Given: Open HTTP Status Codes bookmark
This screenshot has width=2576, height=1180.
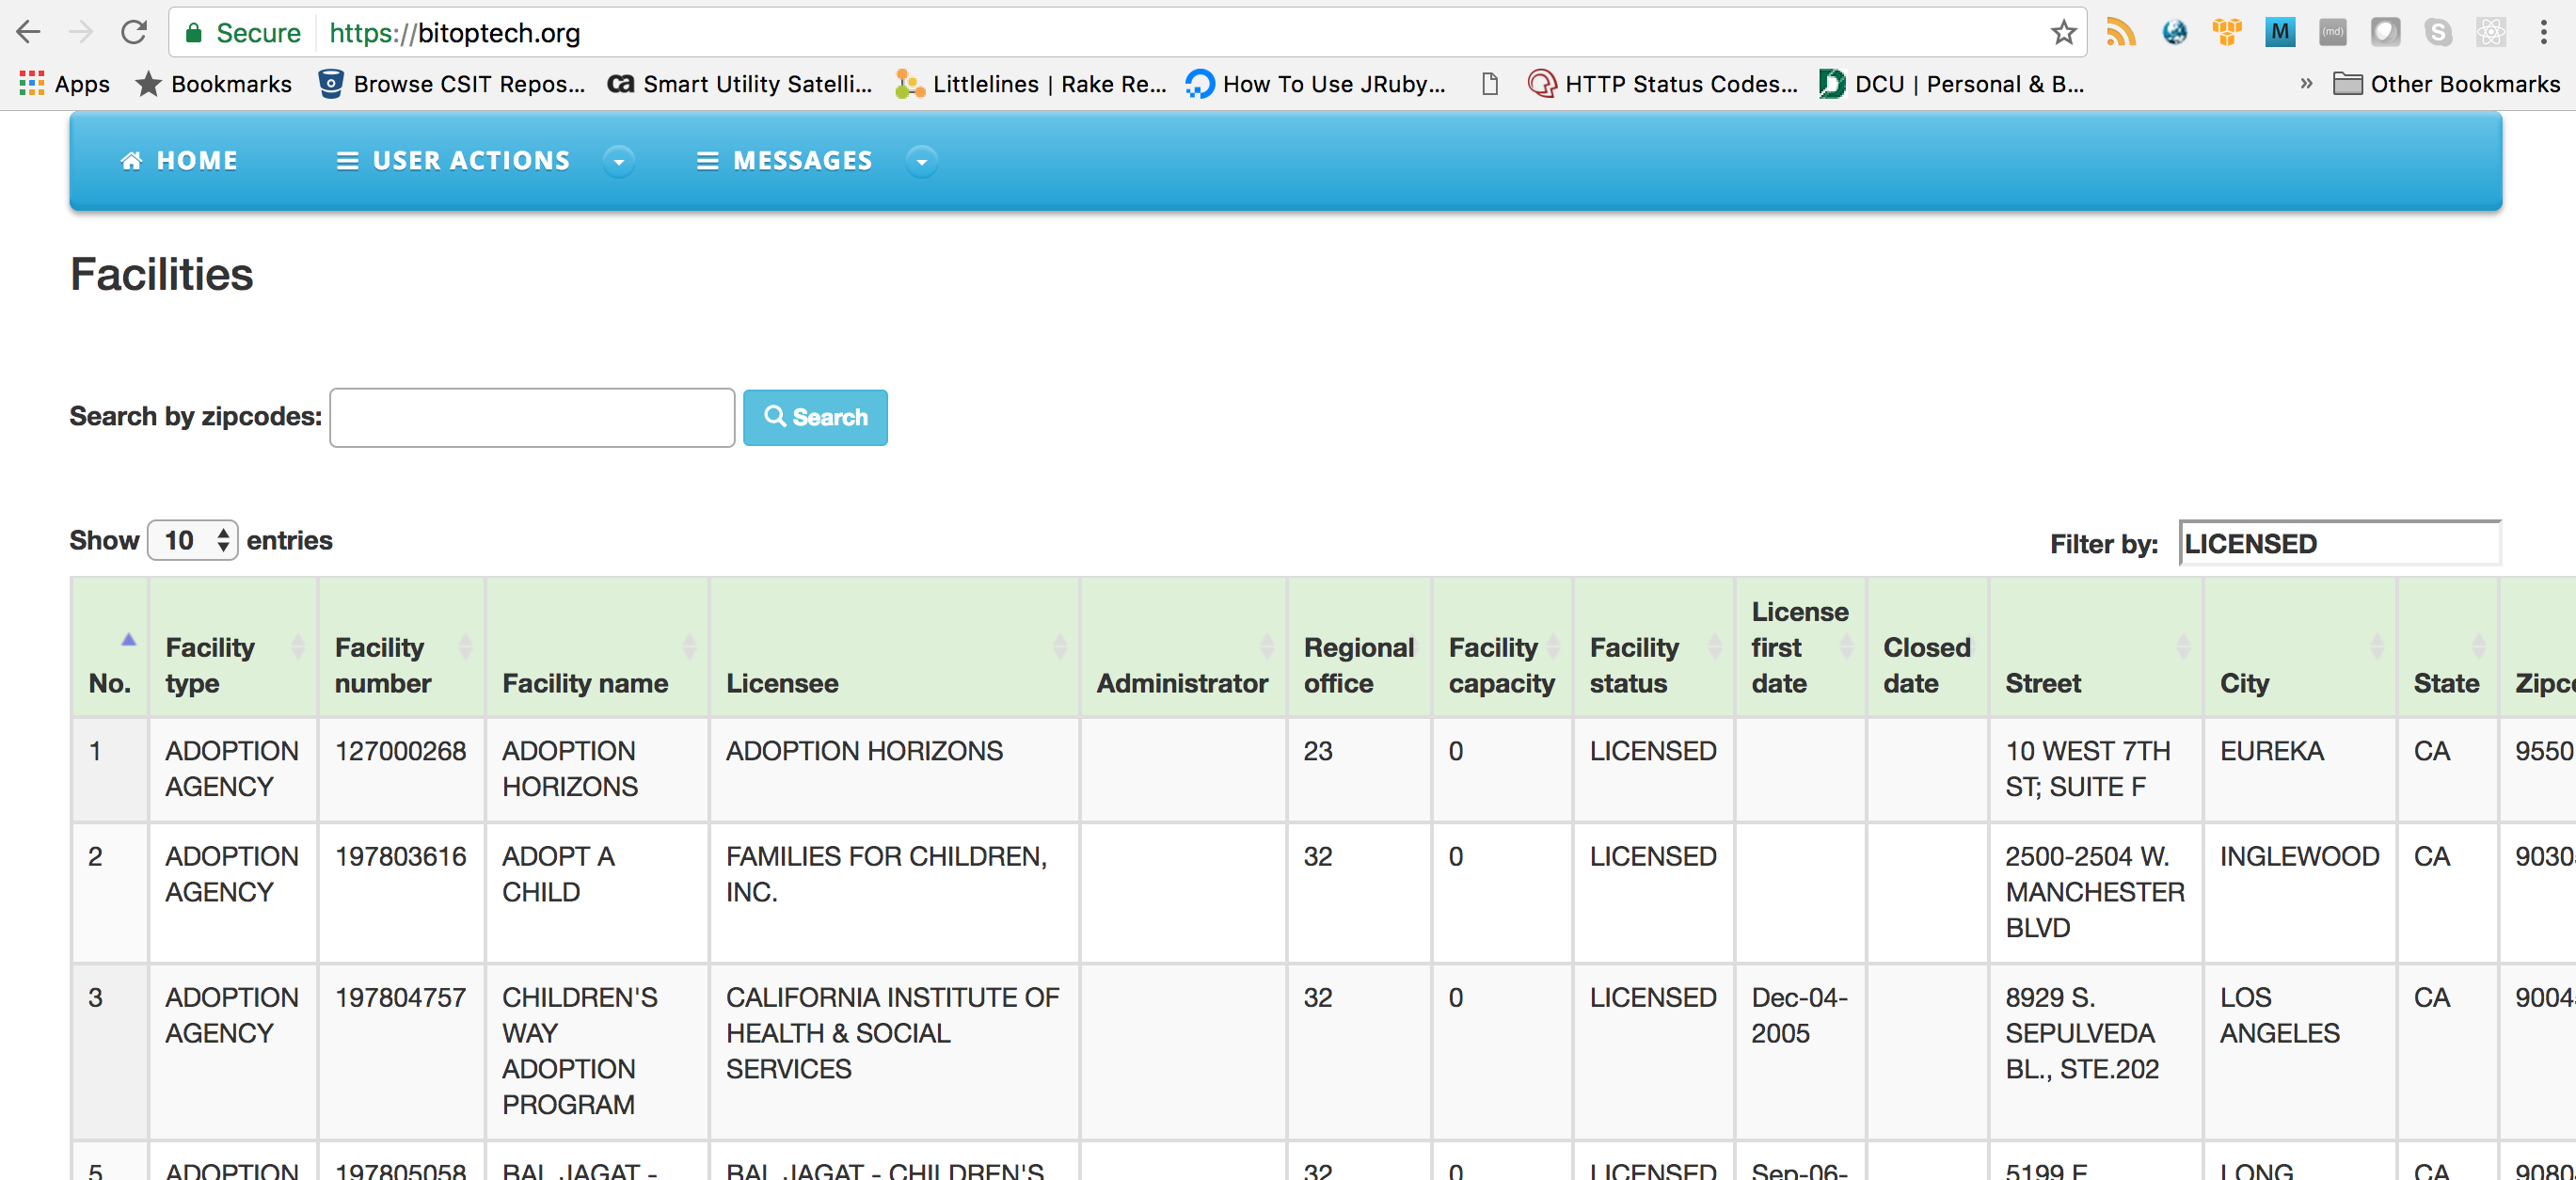Looking at the screenshot, I should point(1662,84).
